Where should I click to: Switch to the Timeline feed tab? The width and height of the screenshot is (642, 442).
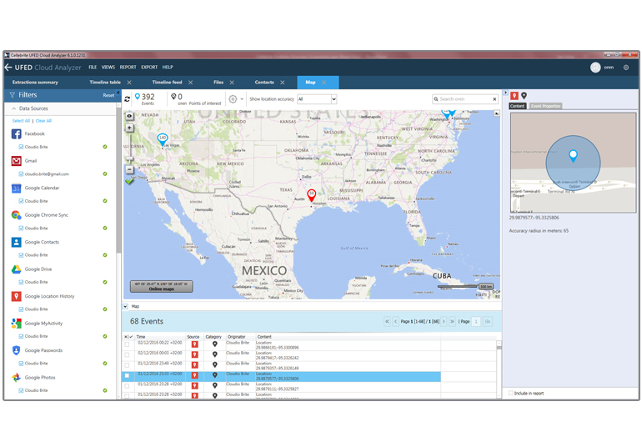pos(167,83)
